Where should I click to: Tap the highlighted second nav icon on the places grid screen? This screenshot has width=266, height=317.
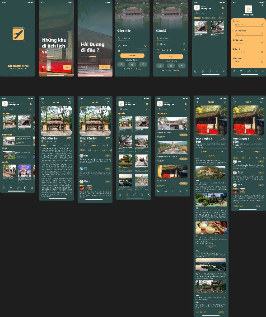click(x=127, y=194)
